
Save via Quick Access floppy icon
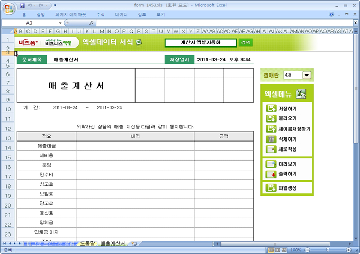point(22,5)
